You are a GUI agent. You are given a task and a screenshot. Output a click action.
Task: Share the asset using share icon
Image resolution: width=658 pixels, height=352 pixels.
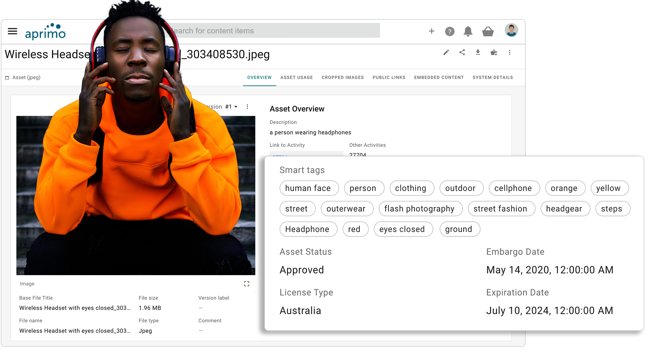pyautogui.click(x=462, y=53)
